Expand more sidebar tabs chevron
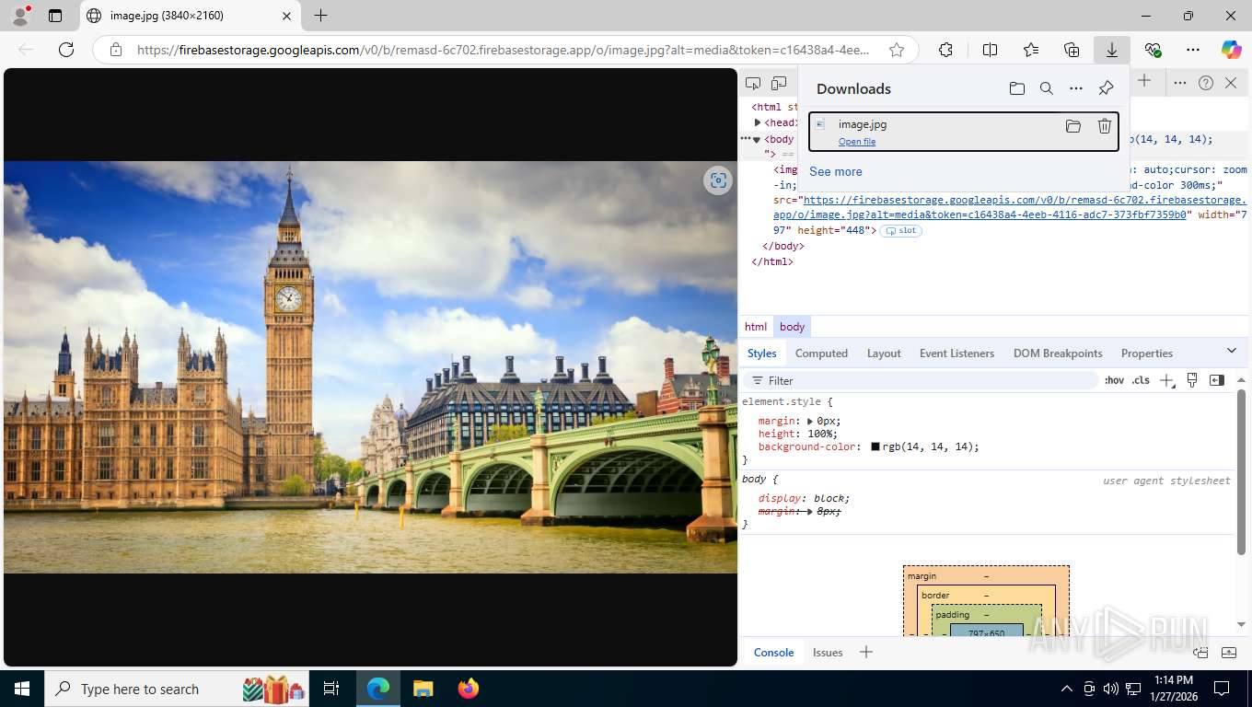The height and width of the screenshot is (707, 1252). pos(1232,351)
